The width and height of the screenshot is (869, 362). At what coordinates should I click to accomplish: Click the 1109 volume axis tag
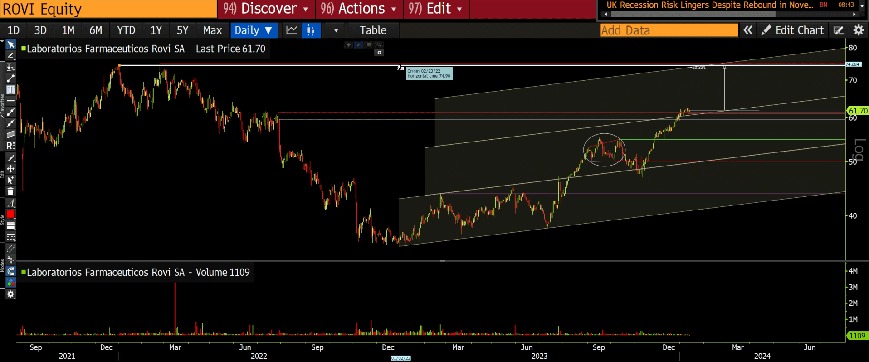(x=857, y=336)
